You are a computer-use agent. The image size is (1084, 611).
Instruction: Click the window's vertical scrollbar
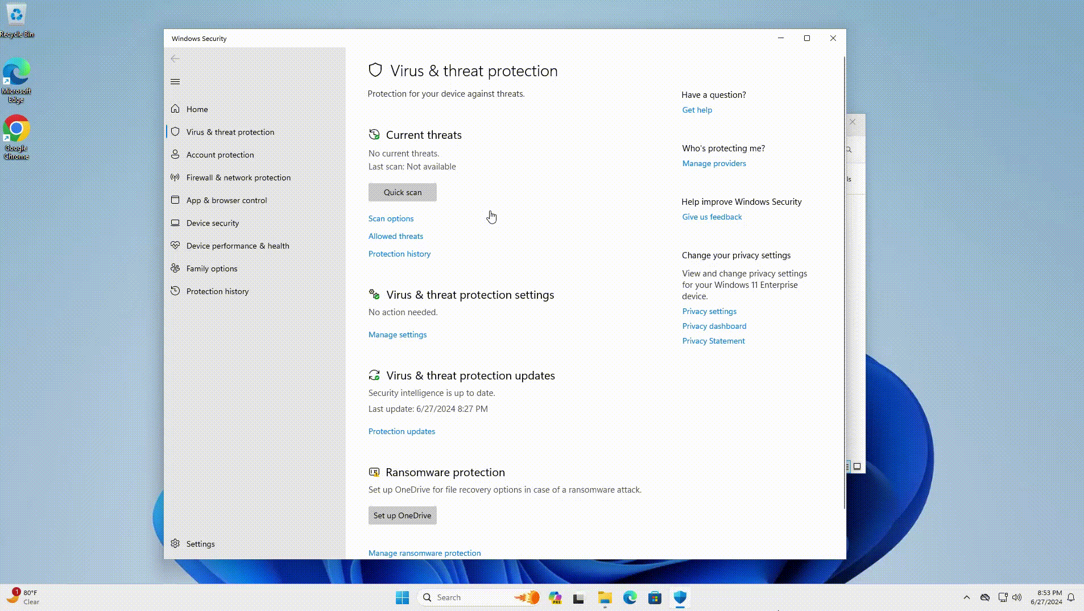[844, 284]
